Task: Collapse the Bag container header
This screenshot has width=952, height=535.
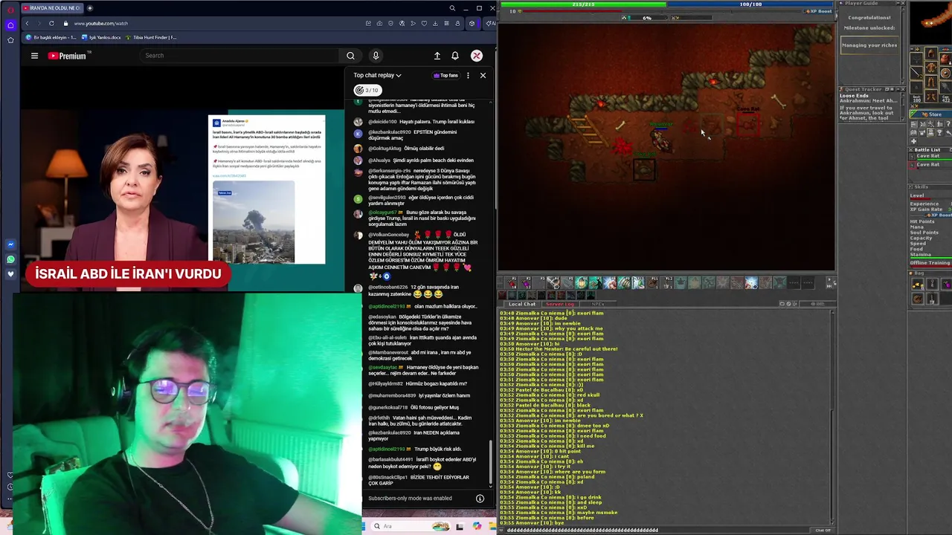Action: click(930, 273)
